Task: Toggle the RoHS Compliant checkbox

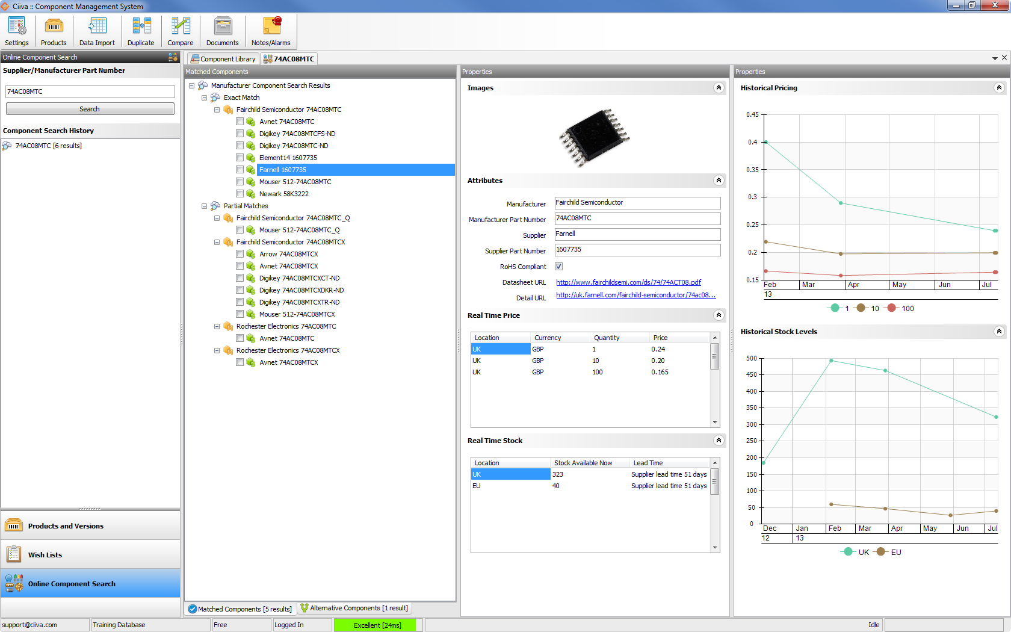Action: 559,267
